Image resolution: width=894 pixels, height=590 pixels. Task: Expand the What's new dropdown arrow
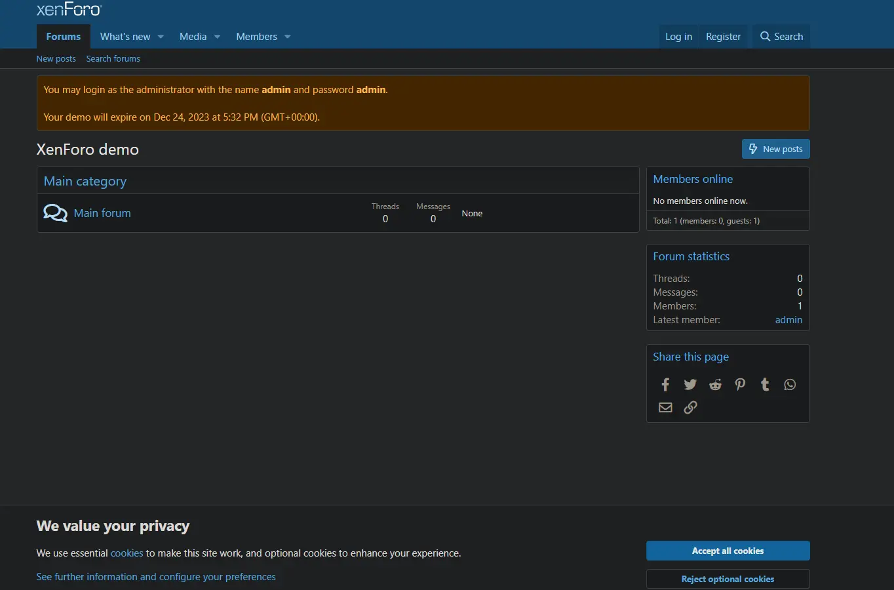[161, 37]
